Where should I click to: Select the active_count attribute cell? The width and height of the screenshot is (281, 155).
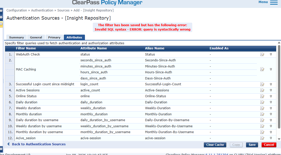pyautogui.click(x=90, y=90)
